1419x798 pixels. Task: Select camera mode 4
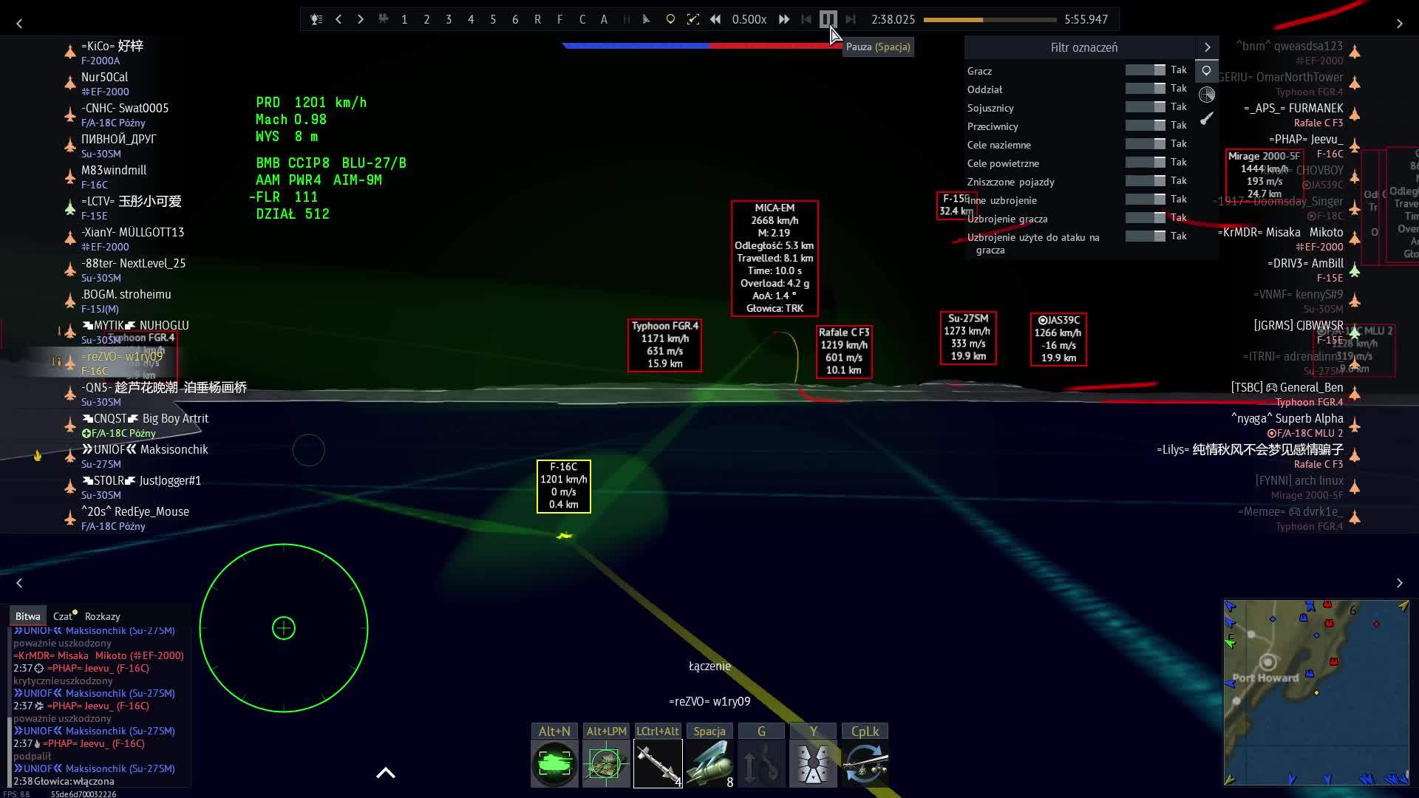pos(471,19)
